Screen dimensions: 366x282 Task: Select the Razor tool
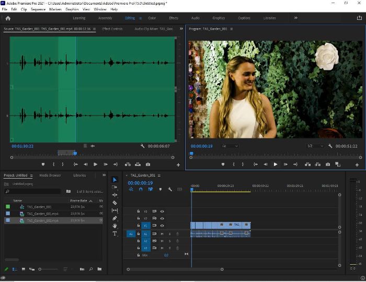pos(115,203)
